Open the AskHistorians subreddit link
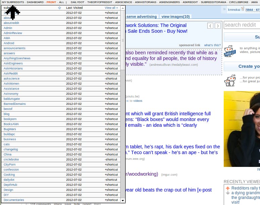The width and height of the screenshot is (260, 205). coord(13,68)
